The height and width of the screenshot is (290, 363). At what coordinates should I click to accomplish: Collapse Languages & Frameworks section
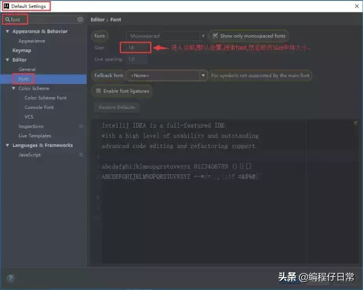(7, 145)
